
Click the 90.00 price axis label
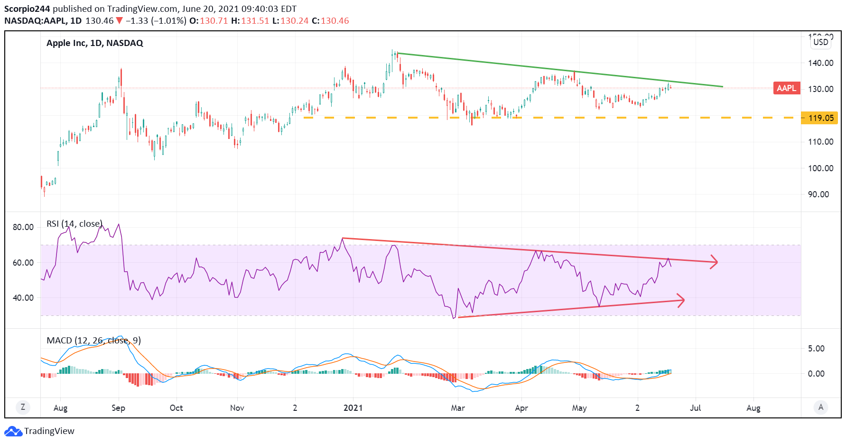coord(818,194)
